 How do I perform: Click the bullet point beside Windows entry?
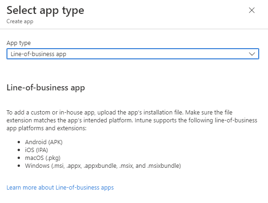click(x=19, y=166)
